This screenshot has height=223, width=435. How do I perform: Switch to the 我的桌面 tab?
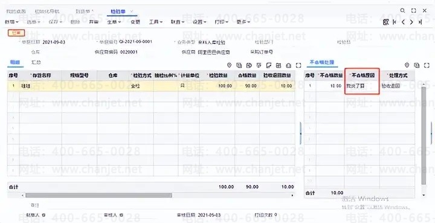pyautogui.click(x=16, y=11)
